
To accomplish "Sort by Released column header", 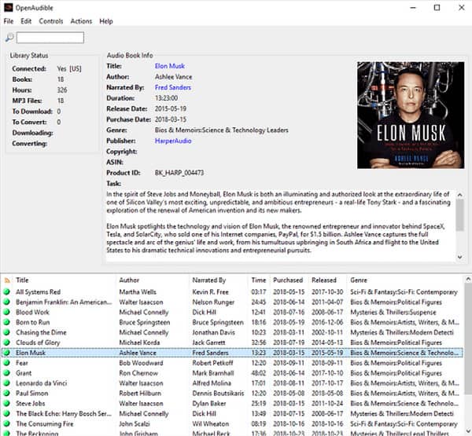I will 324,280.
